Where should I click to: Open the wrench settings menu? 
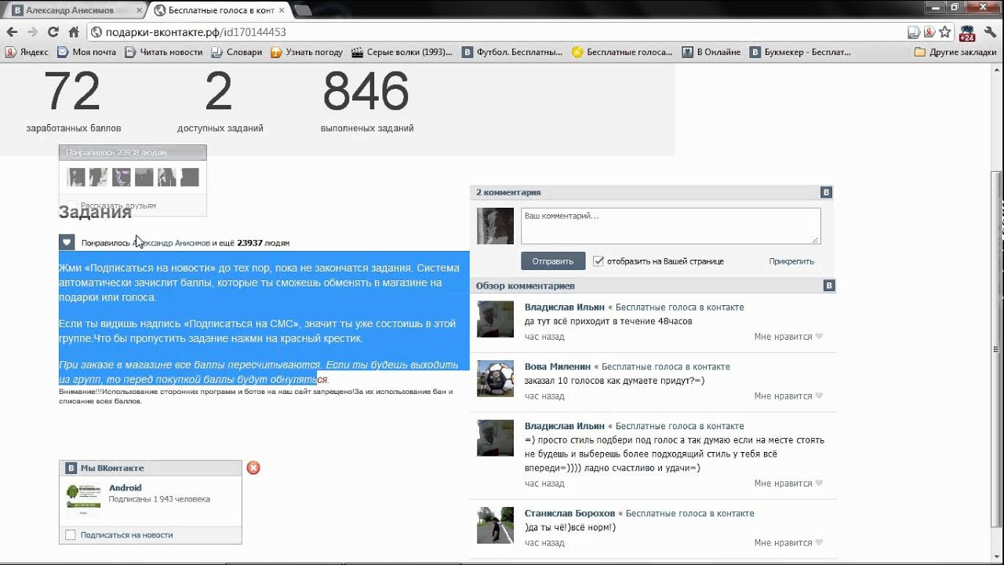[x=991, y=32]
